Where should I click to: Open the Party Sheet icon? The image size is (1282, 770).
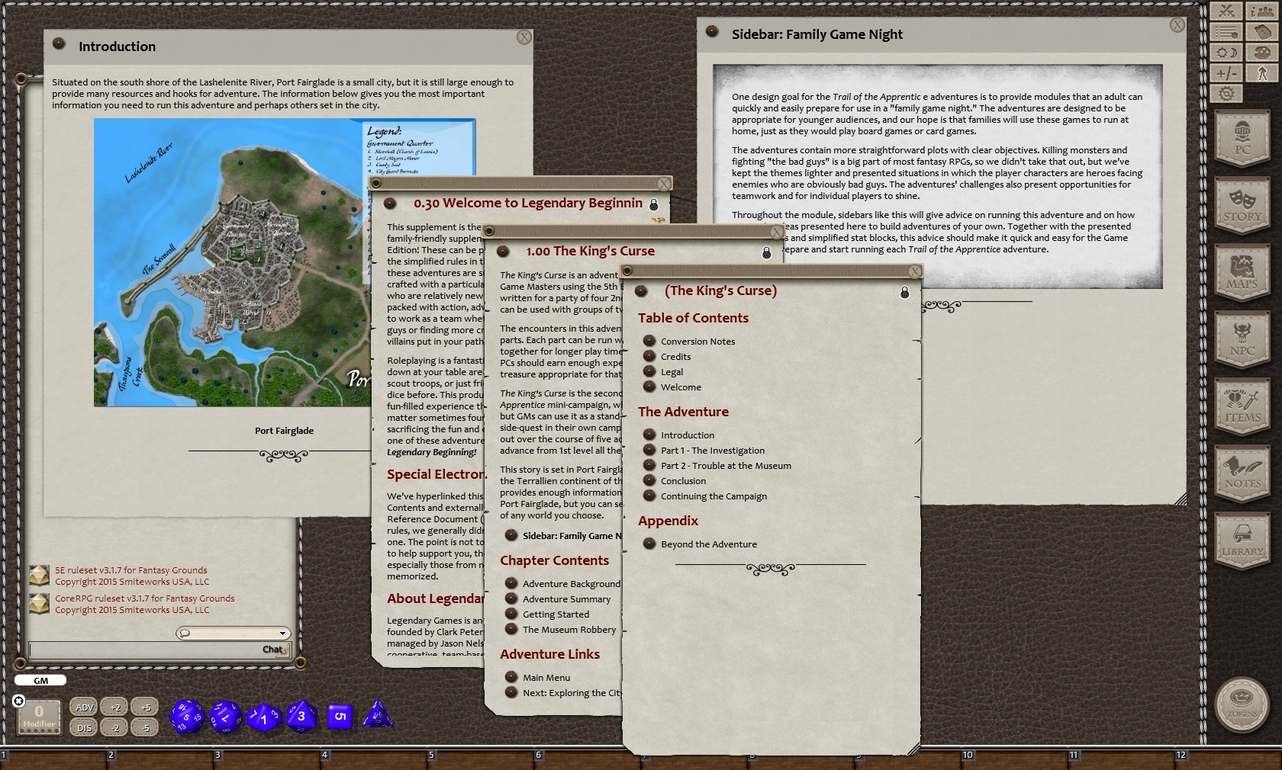pos(1261,11)
